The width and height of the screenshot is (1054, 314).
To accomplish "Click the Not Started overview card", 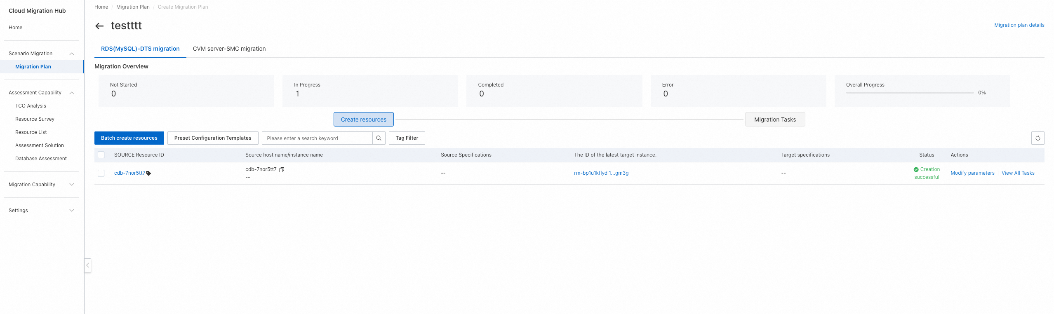I will click(x=186, y=91).
